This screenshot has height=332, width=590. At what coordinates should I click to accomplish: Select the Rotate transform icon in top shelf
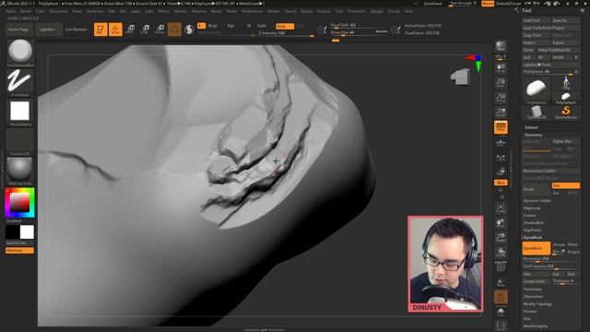point(159,29)
